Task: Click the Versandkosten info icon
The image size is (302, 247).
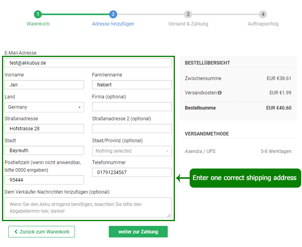Action: [220, 93]
